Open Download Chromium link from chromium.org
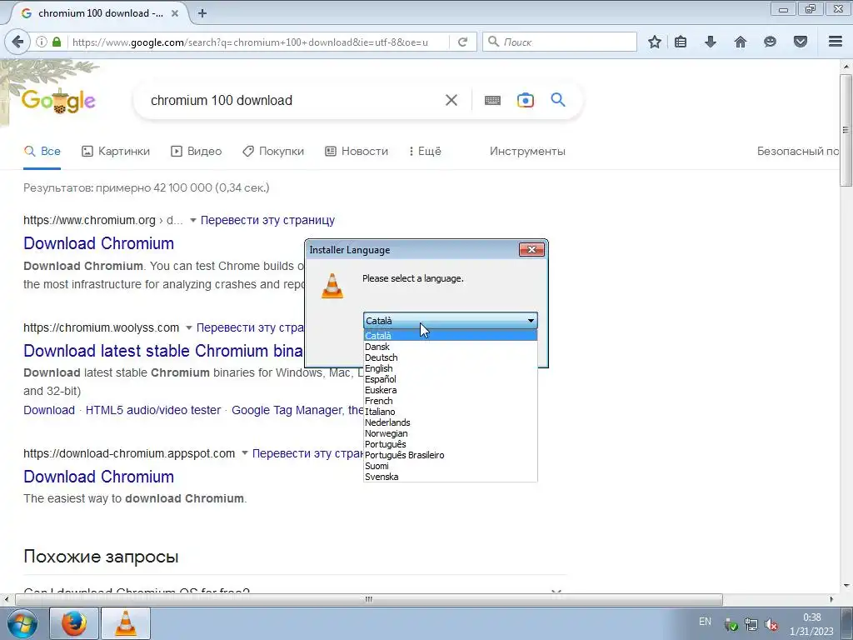 coord(98,243)
